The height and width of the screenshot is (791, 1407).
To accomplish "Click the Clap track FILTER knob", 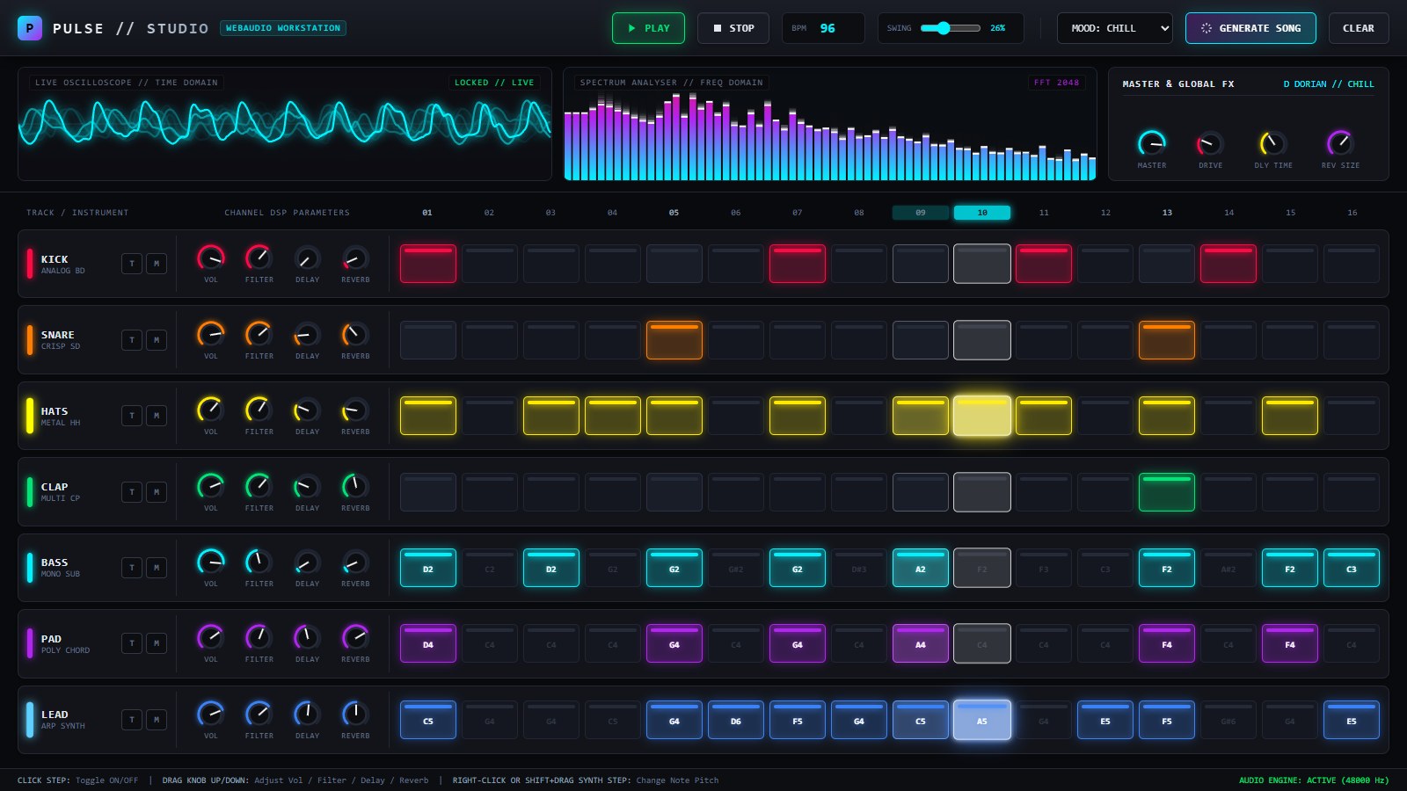I will point(259,486).
